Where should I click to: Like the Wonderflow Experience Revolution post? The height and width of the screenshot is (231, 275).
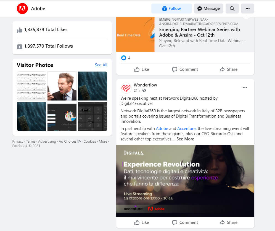click(142, 222)
